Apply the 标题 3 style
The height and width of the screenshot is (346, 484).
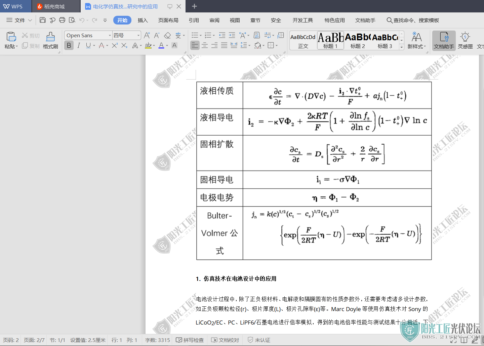coord(385,41)
